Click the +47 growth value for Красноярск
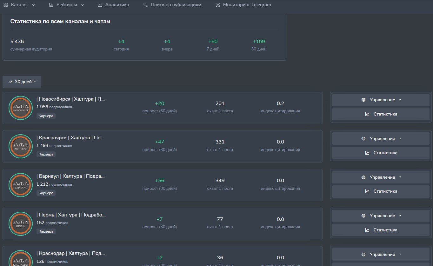This screenshot has width=433, height=266. pyautogui.click(x=160, y=142)
